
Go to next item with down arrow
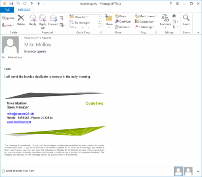coord(38,4)
